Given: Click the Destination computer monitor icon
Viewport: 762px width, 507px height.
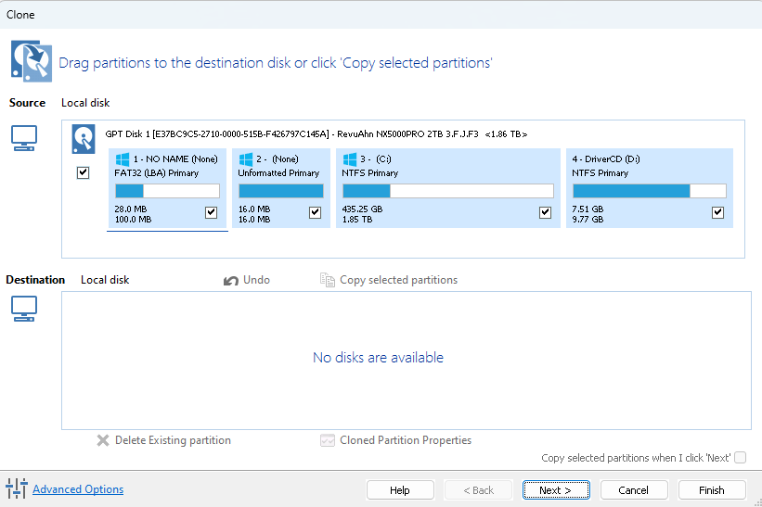Looking at the screenshot, I should [x=24, y=309].
